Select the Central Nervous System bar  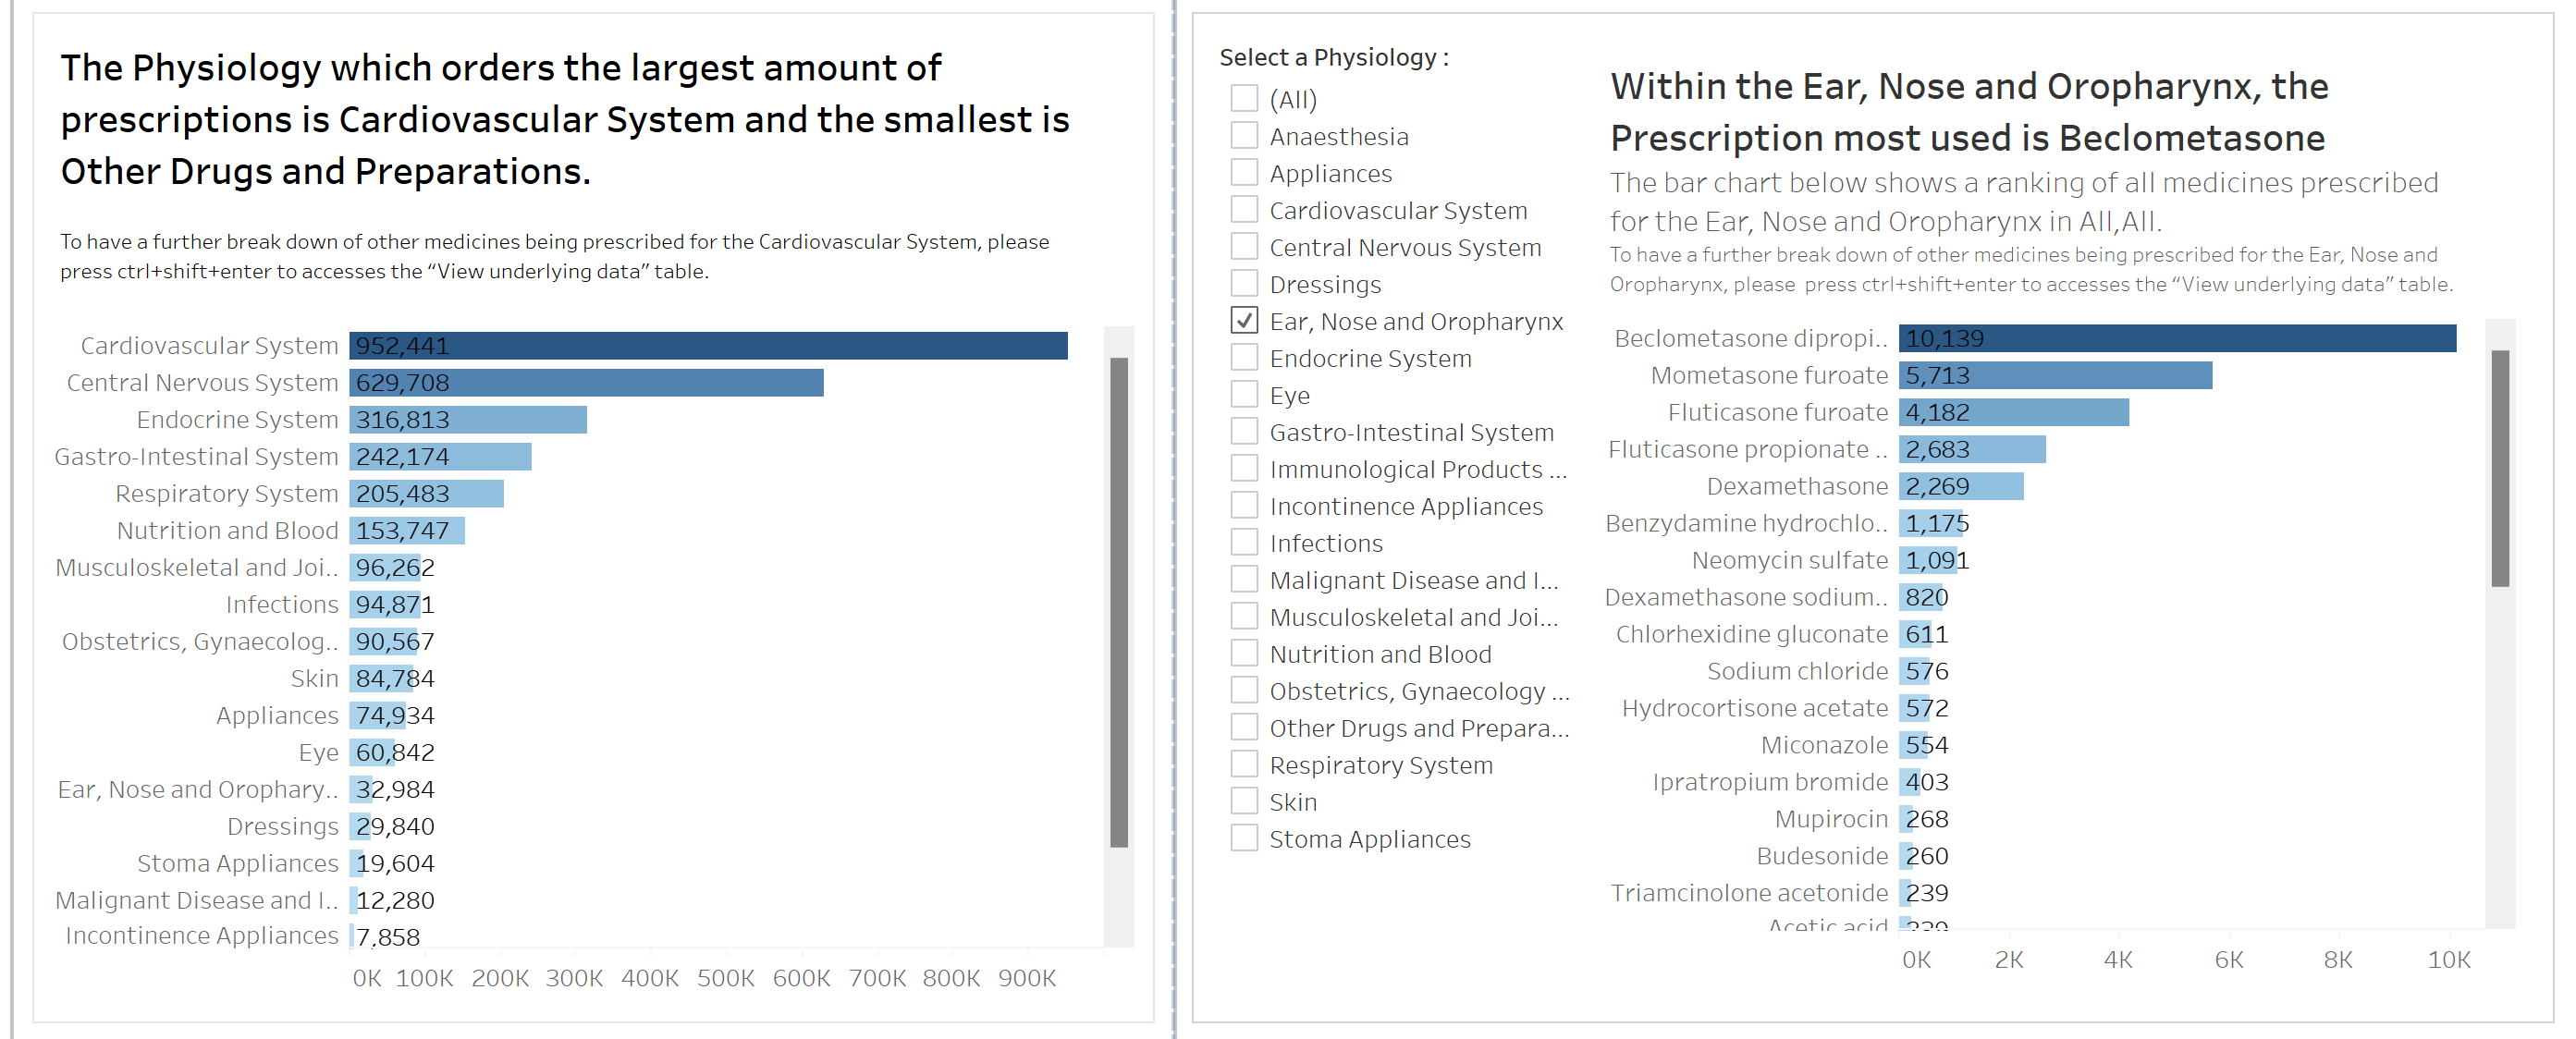pos(586,383)
